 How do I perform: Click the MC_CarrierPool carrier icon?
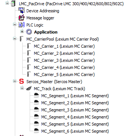pos(22,39)
